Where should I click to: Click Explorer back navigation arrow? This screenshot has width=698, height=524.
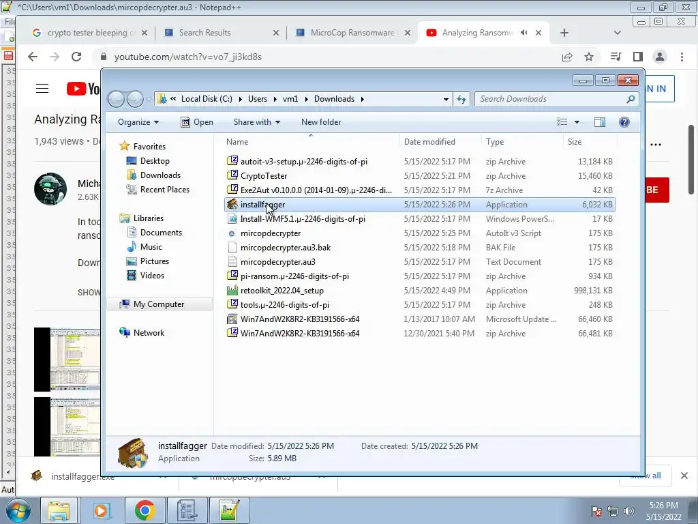tap(116, 99)
